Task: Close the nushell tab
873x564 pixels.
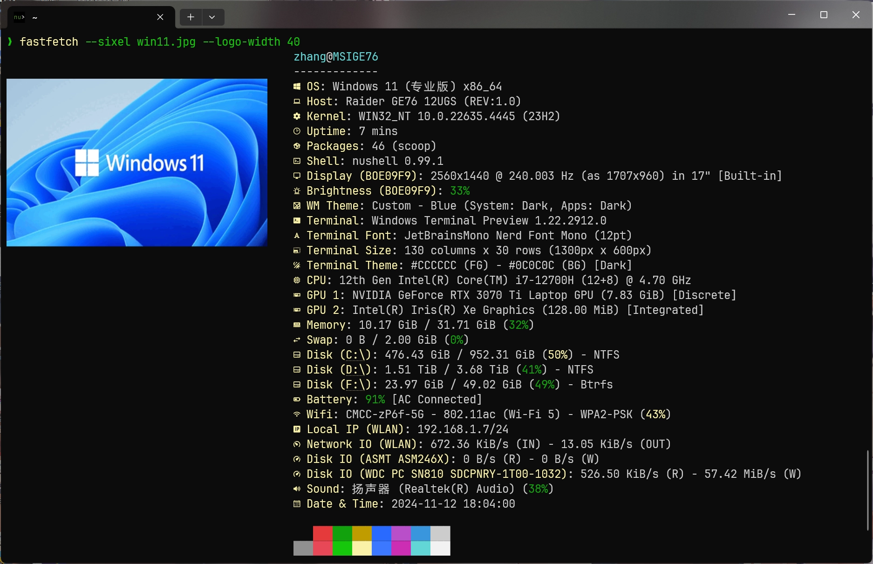Action: pyautogui.click(x=160, y=17)
